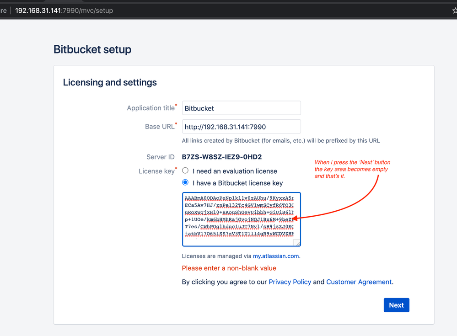
Task: Click the license key textarea resize handle
Action: tap(297, 243)
